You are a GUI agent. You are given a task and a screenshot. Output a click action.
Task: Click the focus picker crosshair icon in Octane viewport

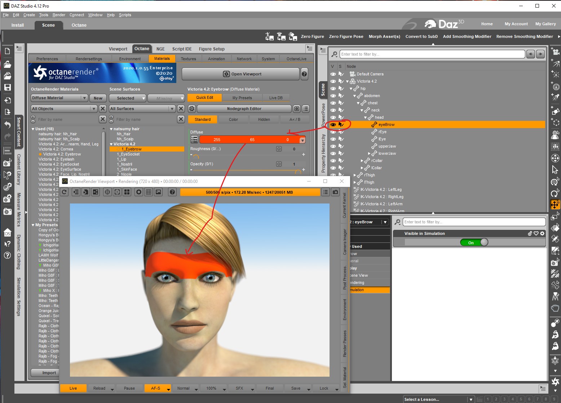click(x=107, y=192)
